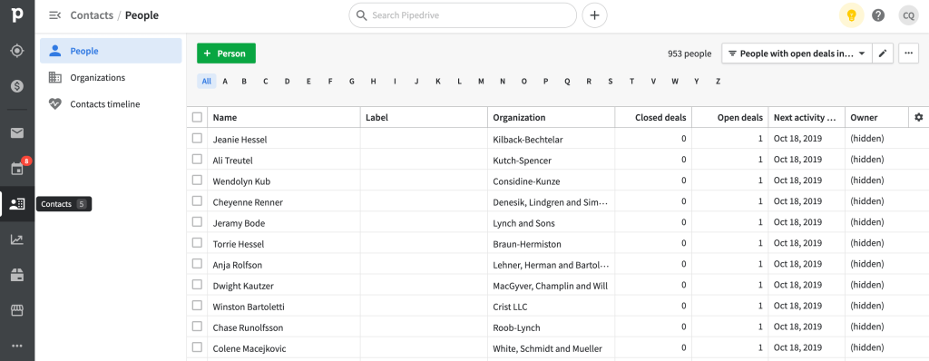The height and width of the screenshot is (361, 929).
Task: Open Deals dollar icon in sidebar
Action: [x=17, y=86]
